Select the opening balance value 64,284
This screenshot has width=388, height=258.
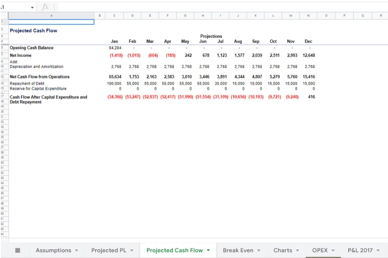(115, 48)
